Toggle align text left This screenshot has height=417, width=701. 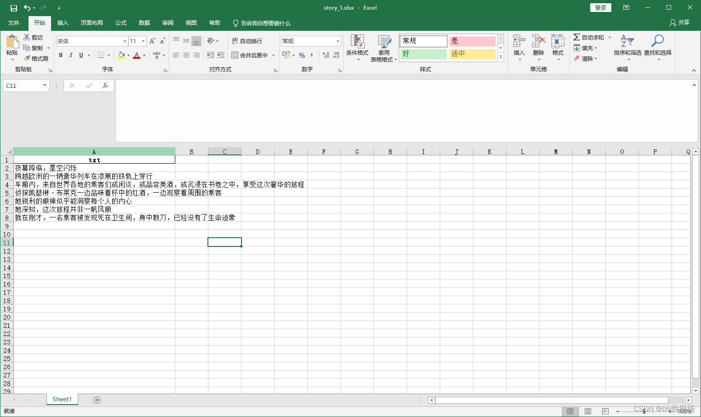click(x=176, y=55)
